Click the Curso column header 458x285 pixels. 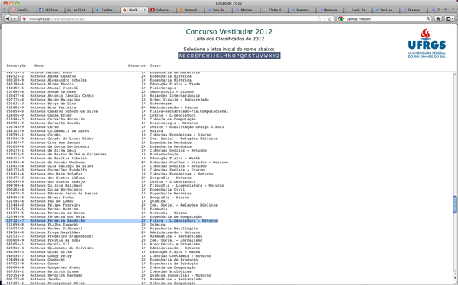[156, 66]
